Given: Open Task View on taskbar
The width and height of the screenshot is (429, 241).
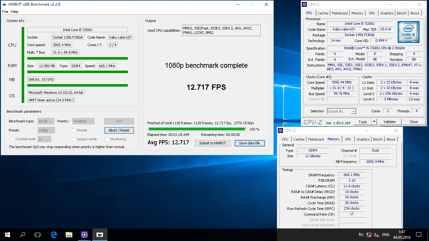Looking at the screenshot, I should click(x=38, y=234).
